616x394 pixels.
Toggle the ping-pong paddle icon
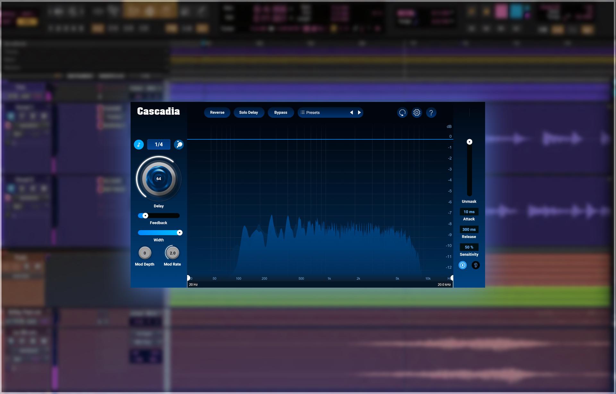(x=179, y=144)
